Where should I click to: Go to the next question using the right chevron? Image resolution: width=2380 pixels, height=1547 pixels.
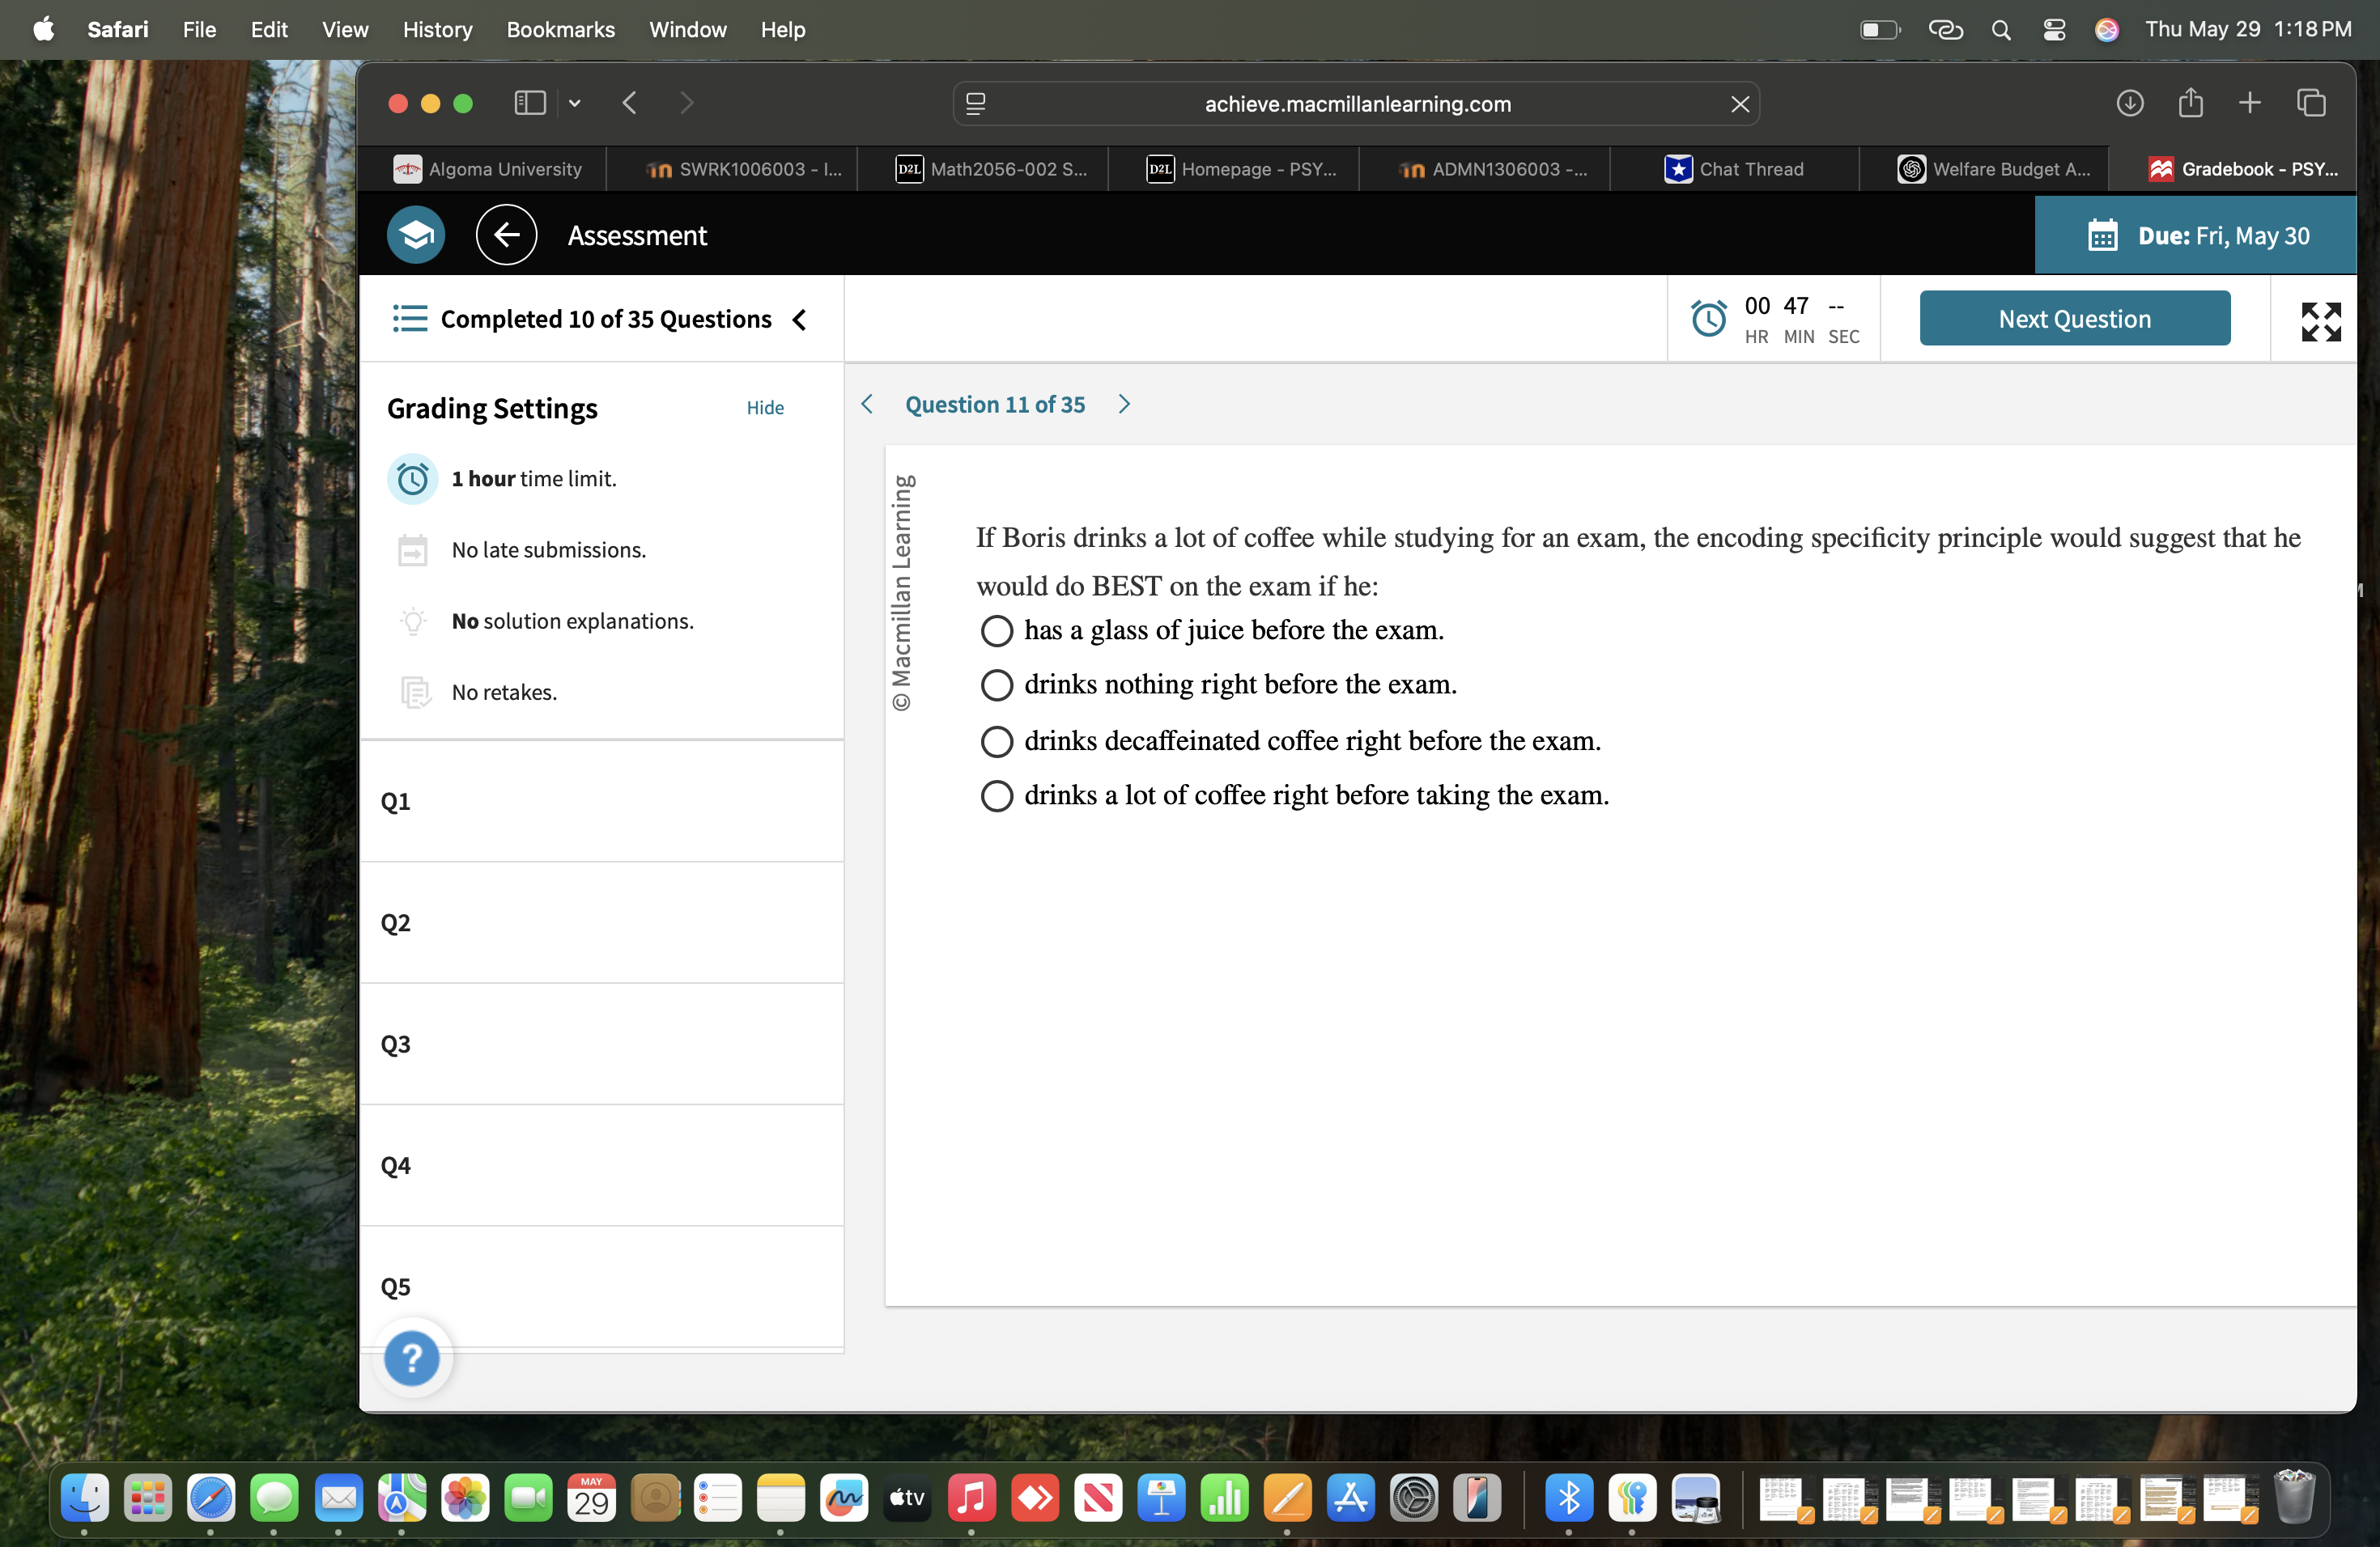1123,404
